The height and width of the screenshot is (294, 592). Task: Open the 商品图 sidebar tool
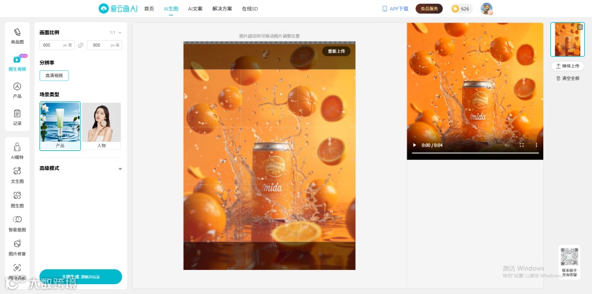pyautogui.click(x=17, y=36)
